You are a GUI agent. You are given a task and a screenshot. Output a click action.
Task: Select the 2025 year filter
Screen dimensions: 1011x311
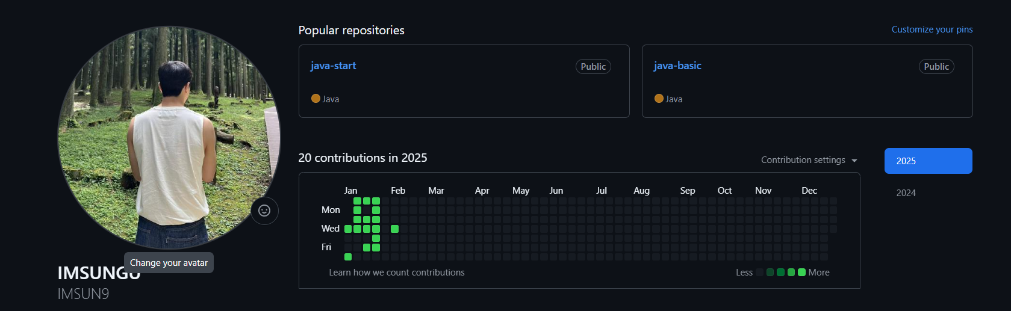(928, 161)
